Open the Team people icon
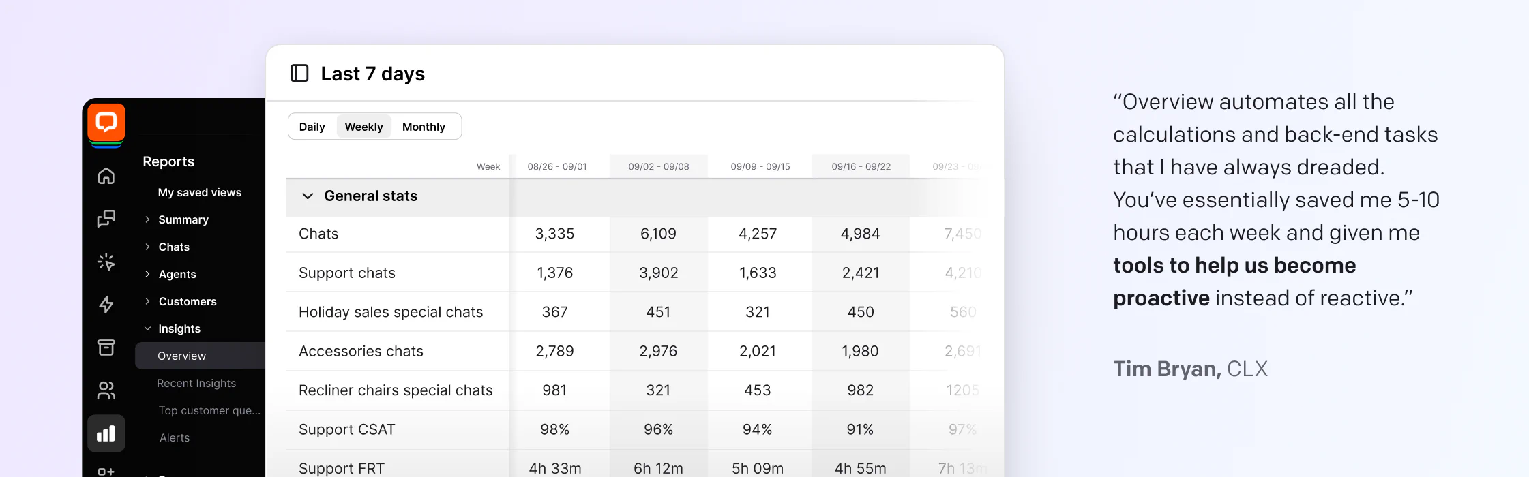 (106, 390)
